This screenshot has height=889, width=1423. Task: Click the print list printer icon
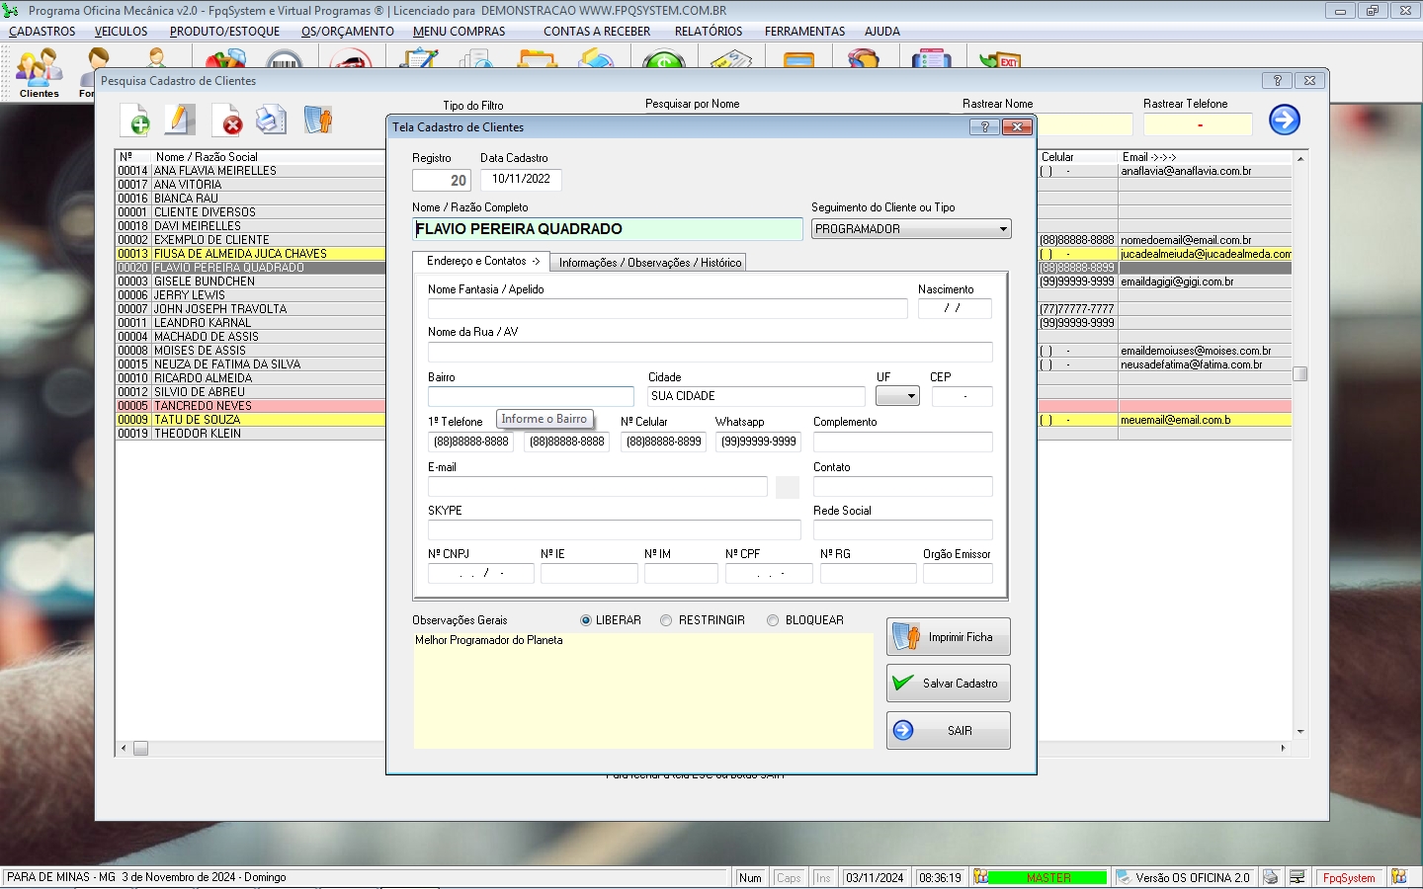271,121
